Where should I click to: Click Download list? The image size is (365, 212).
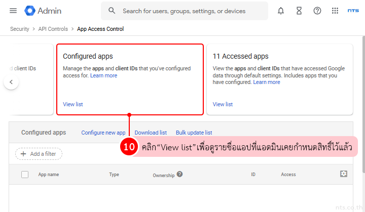pos(151,133)
